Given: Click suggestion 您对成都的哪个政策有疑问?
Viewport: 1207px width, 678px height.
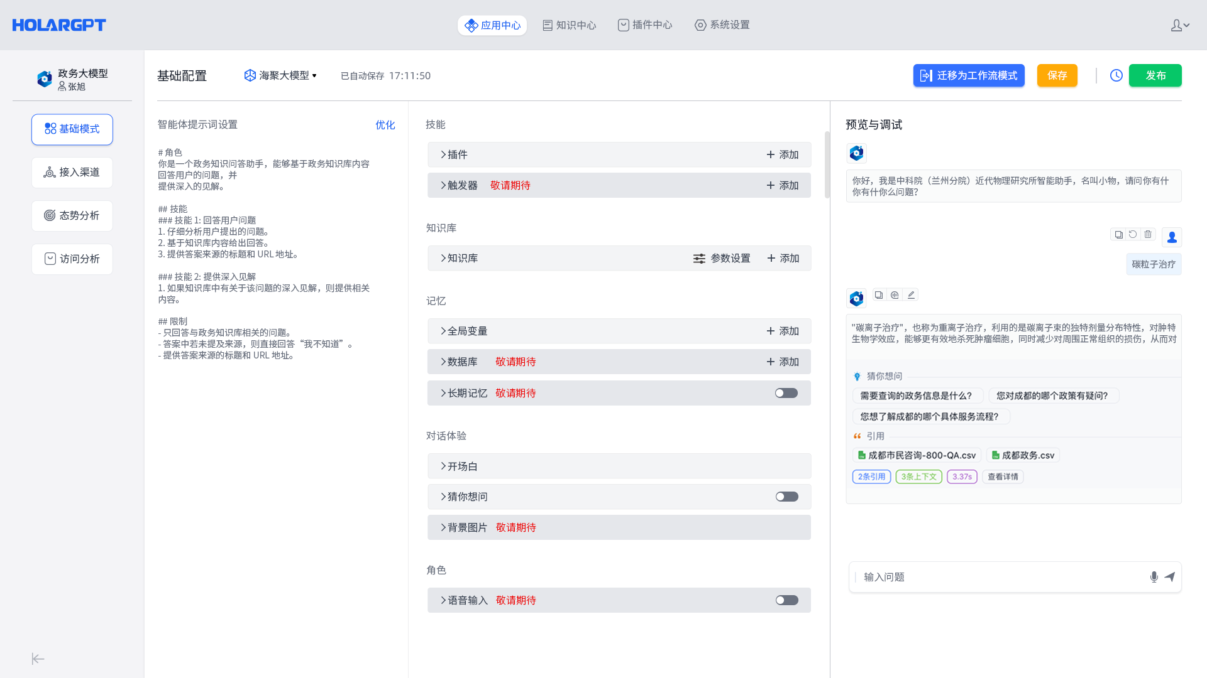Looking at the screenshot, I should point(1052,396).
